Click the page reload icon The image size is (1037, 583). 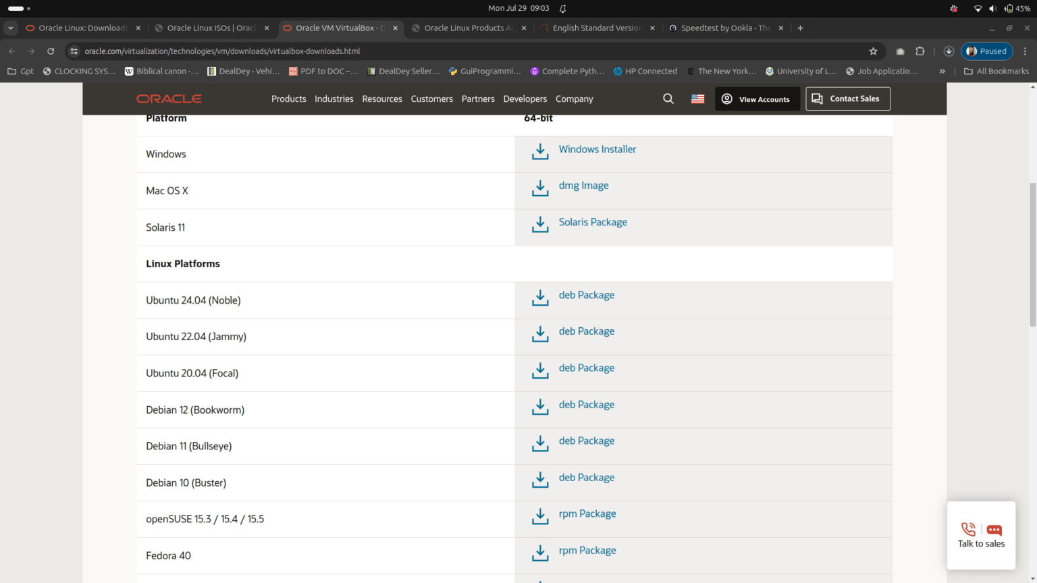[x=51, y=51]
